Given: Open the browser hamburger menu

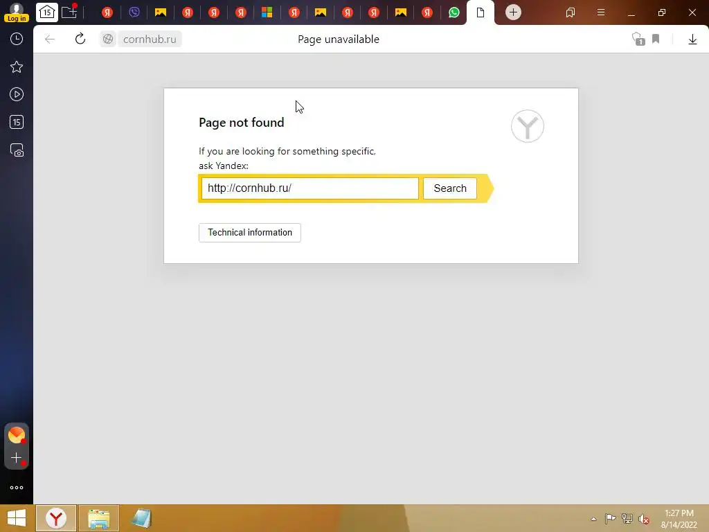Looking at the screenshot, I should [600, 12].
